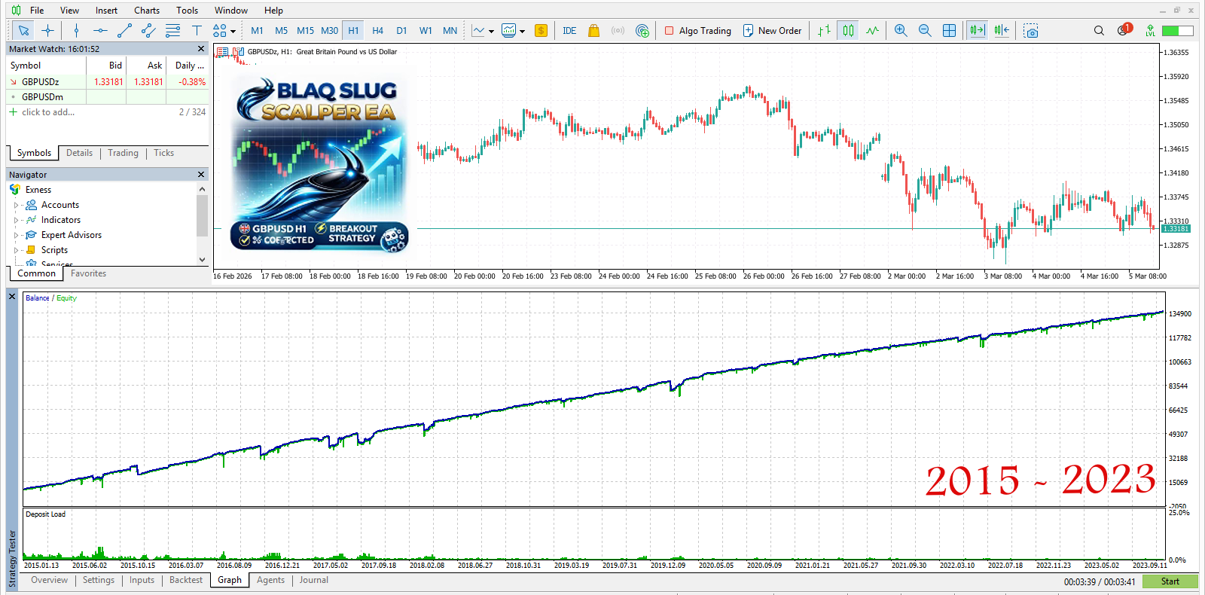Toggle chart shift from right edge

[1002, 31]
